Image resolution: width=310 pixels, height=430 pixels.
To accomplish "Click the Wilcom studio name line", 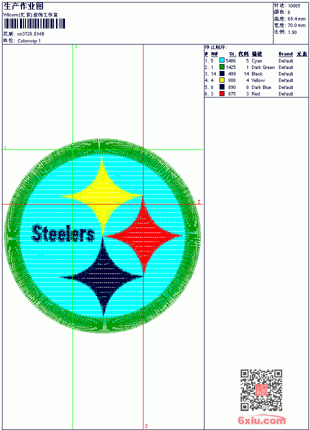I will [30, 15].
